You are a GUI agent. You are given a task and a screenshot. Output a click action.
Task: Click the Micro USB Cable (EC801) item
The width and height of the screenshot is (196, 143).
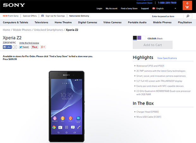click(x=149, y=117)
